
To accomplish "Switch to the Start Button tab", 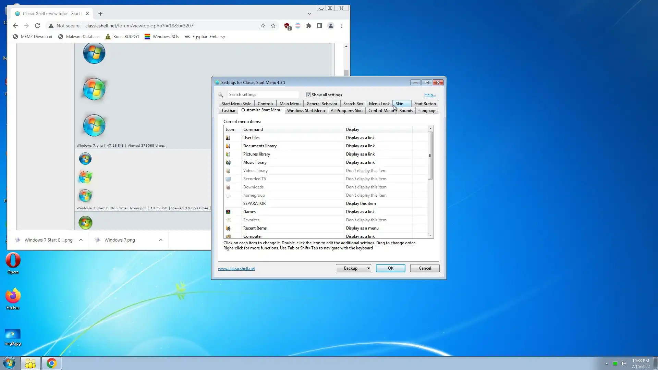I will (x=425, y=104).
